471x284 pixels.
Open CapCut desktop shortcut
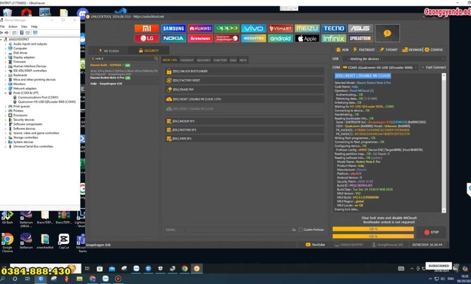coord(63,241)
